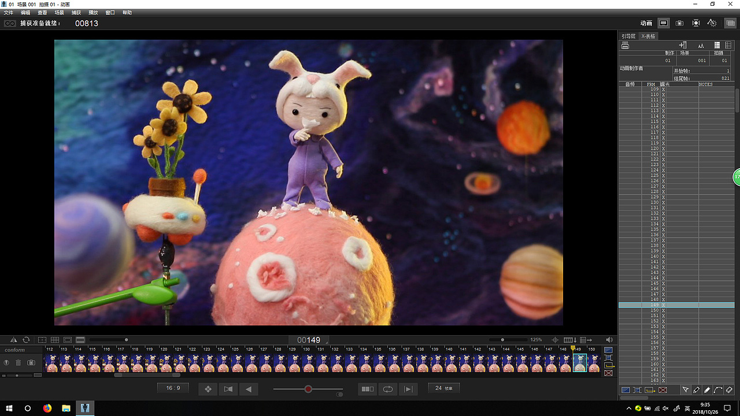This screenshot has height=416, width=740.
Task: Click the conform button
Action: pos(15,350)
